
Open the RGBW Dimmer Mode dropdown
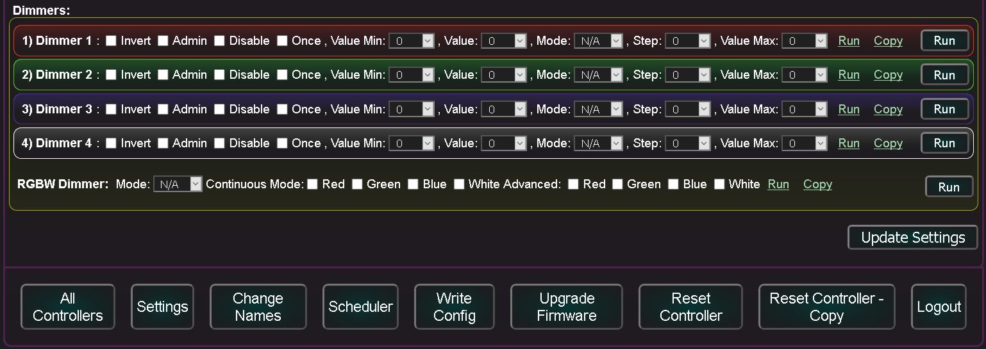click(178, 184)
